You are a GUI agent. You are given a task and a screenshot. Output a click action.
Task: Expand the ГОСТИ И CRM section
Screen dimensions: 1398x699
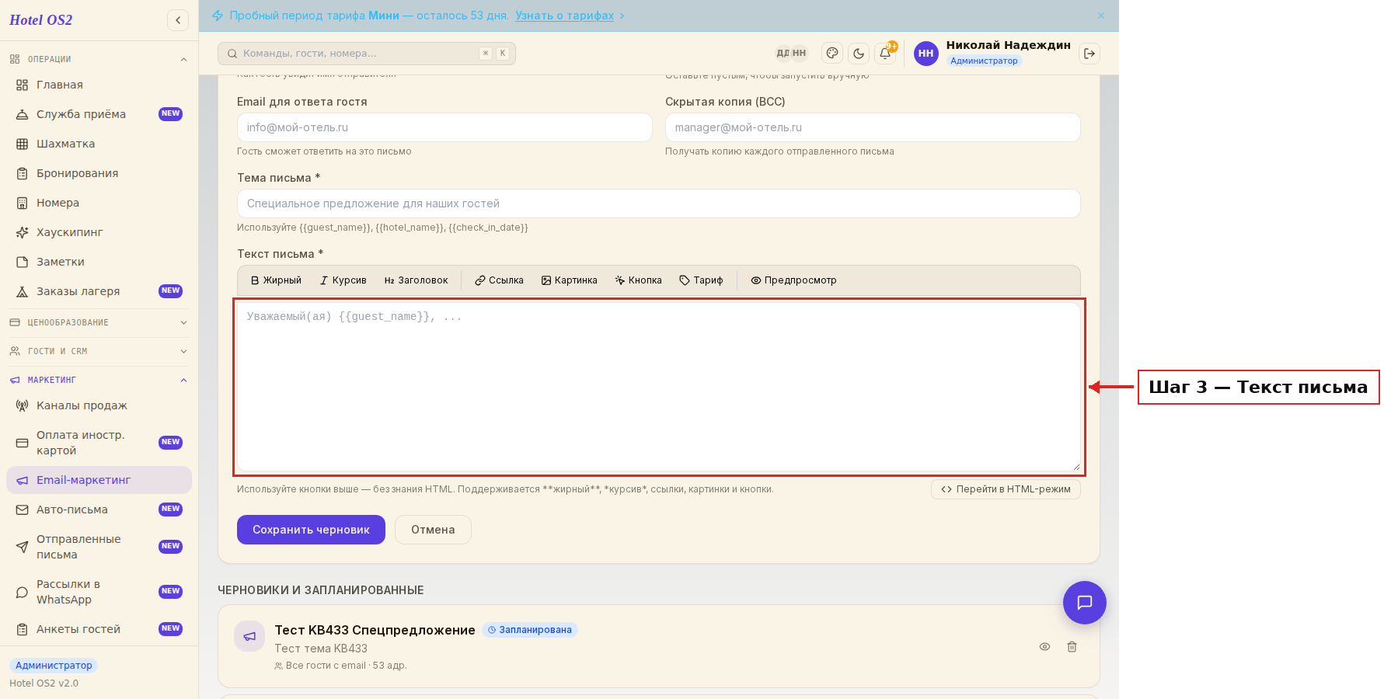coord(99,351)
